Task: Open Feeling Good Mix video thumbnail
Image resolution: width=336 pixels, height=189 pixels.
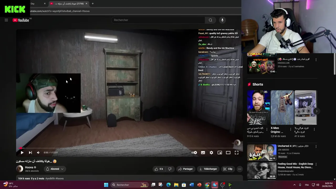Action: point(262,170)
